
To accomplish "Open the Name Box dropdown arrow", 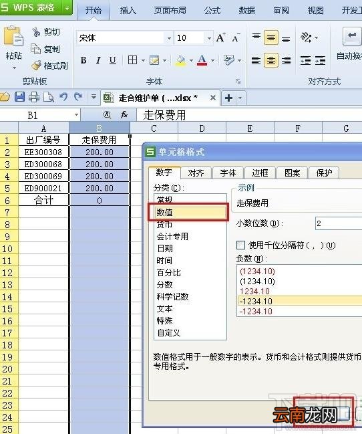I will point(76,114).
